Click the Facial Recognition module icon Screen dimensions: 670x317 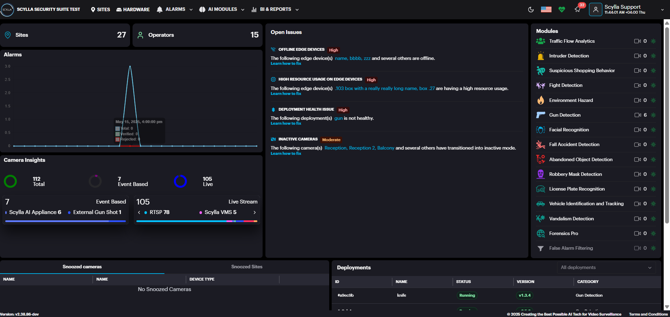[x=541, y=130]
